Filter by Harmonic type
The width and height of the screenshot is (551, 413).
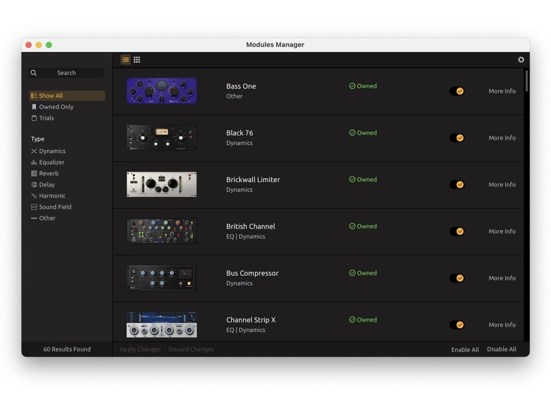click(52, 196)
